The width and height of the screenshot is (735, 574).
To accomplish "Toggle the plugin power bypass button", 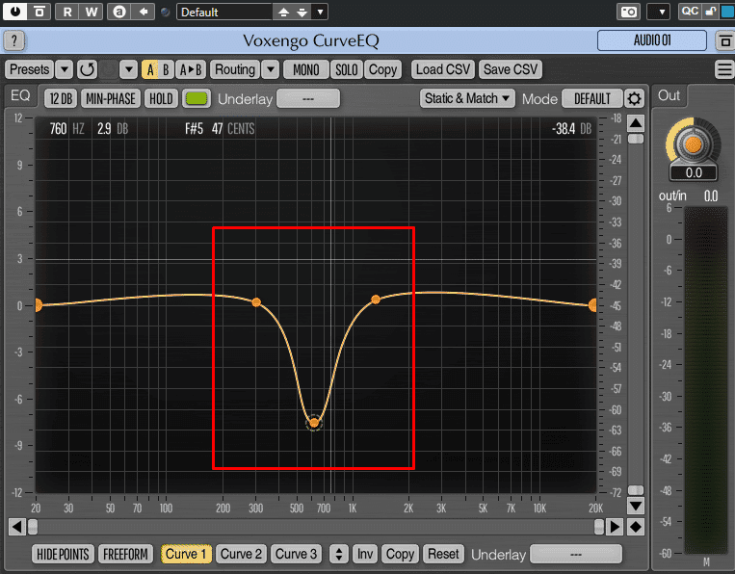I will click(15, 12).
